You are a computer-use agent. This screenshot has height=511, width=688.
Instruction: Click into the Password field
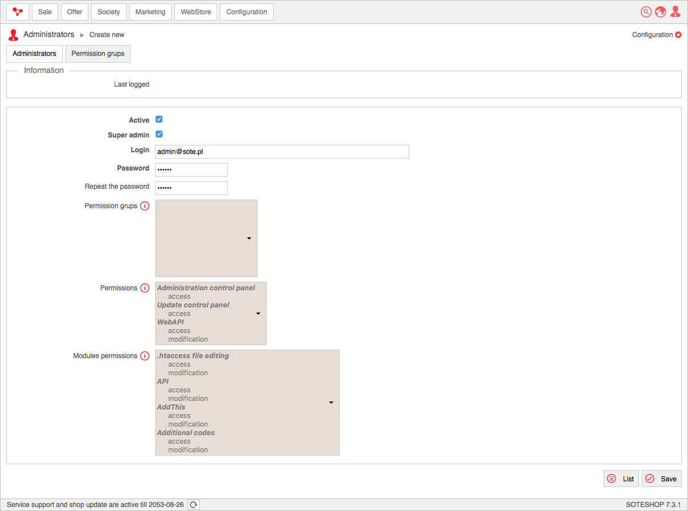point(192,170)
